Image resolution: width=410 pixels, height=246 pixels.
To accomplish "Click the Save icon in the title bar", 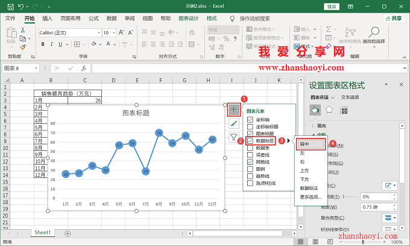I will tap(10, 7).
